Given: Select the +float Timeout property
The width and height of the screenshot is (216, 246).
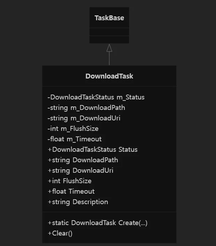Looking at the screenshot, I should pos(71,192).
